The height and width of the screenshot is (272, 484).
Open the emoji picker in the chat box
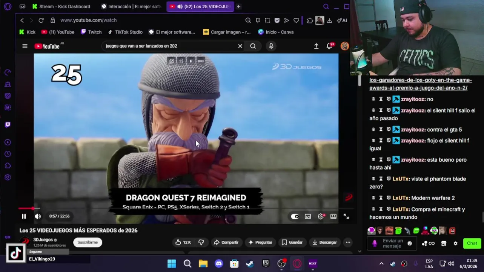(x=410, y=244)
